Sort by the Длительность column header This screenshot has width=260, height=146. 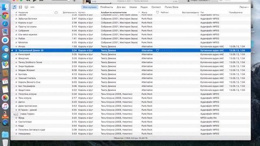tap(69, 13)
